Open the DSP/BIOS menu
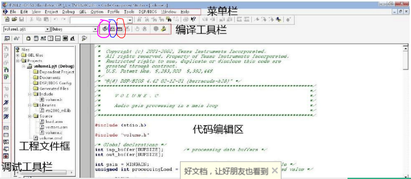Screen dimensions: 411x179 click(148, 12)
